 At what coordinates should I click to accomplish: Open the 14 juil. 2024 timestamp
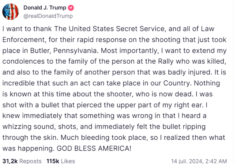pyautogui.click(x=187, y=161)
